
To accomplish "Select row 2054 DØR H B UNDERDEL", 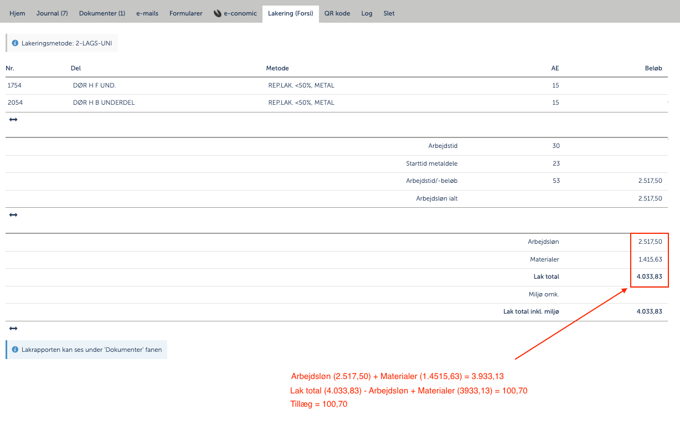I will pos(104,103).
